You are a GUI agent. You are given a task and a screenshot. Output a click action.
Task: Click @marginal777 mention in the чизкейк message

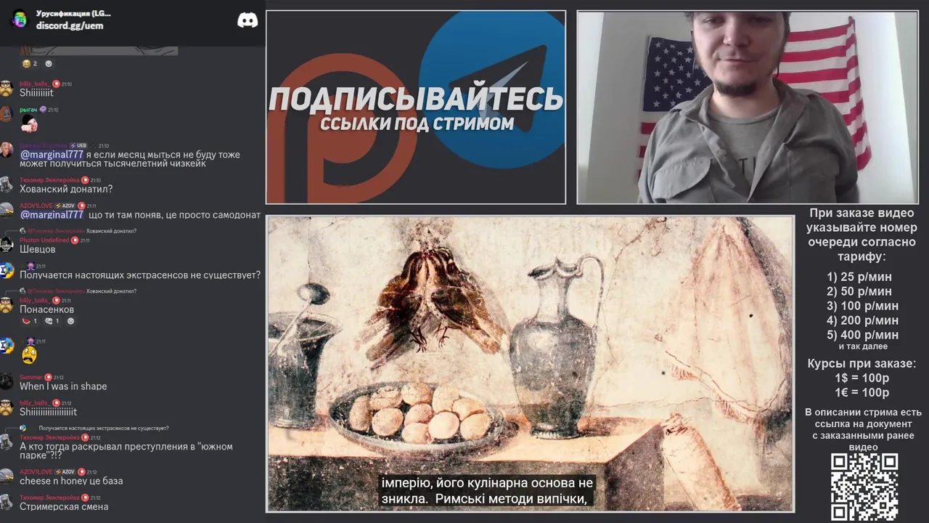click(x=52, y=155)
